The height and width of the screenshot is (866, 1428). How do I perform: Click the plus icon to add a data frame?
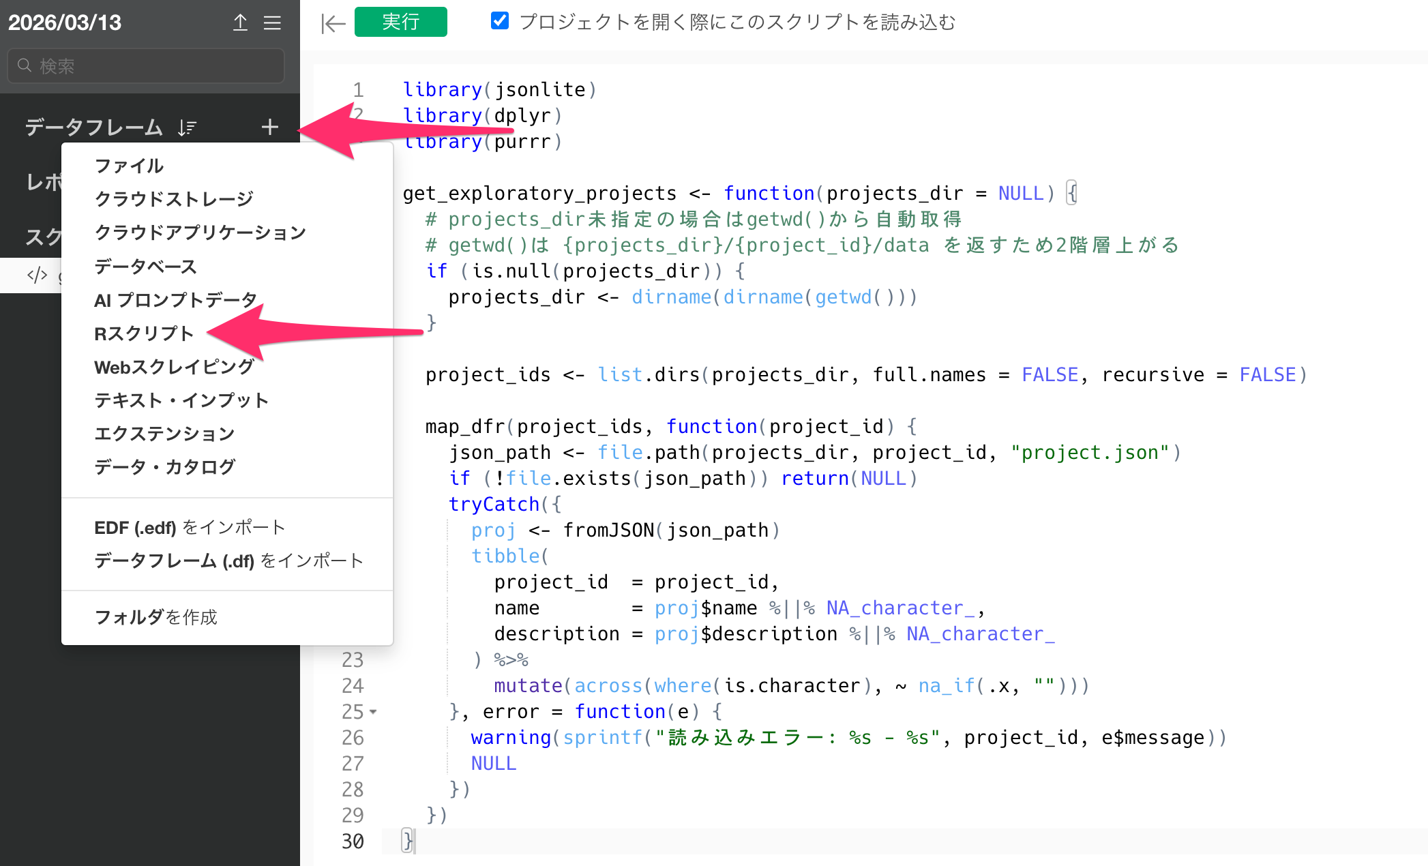coord(270,127)
